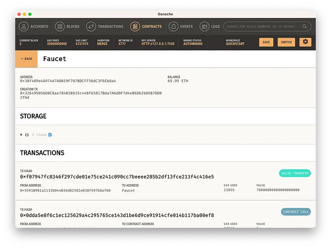Click the Transactions arrows icon
The image size is (331, 248).
point(91,27)
